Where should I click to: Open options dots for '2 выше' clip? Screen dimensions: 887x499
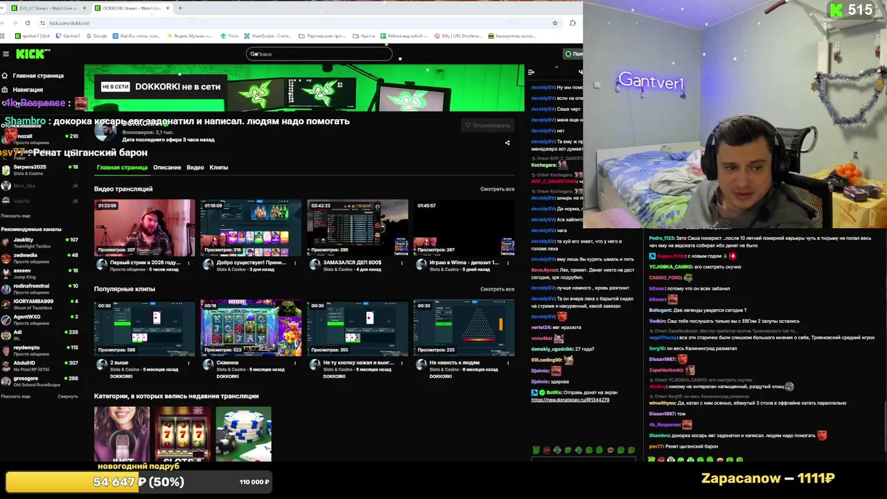(188, 362)
